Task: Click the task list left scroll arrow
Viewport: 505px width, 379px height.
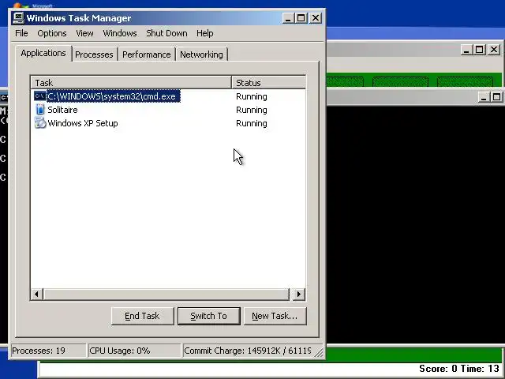Action: (36, 294)
